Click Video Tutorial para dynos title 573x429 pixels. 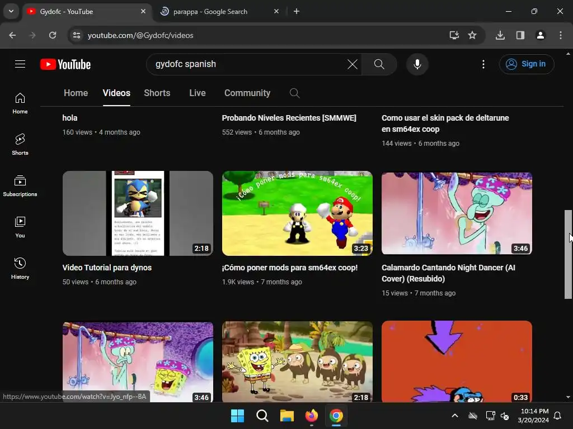(107, 268)
